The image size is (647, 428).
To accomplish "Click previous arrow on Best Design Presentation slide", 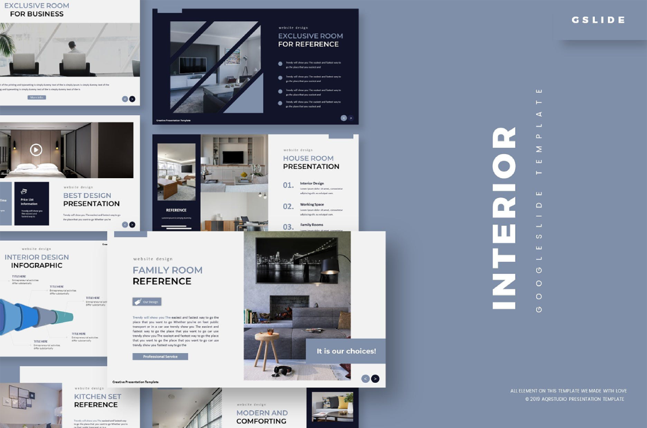I will pos(125,225).
